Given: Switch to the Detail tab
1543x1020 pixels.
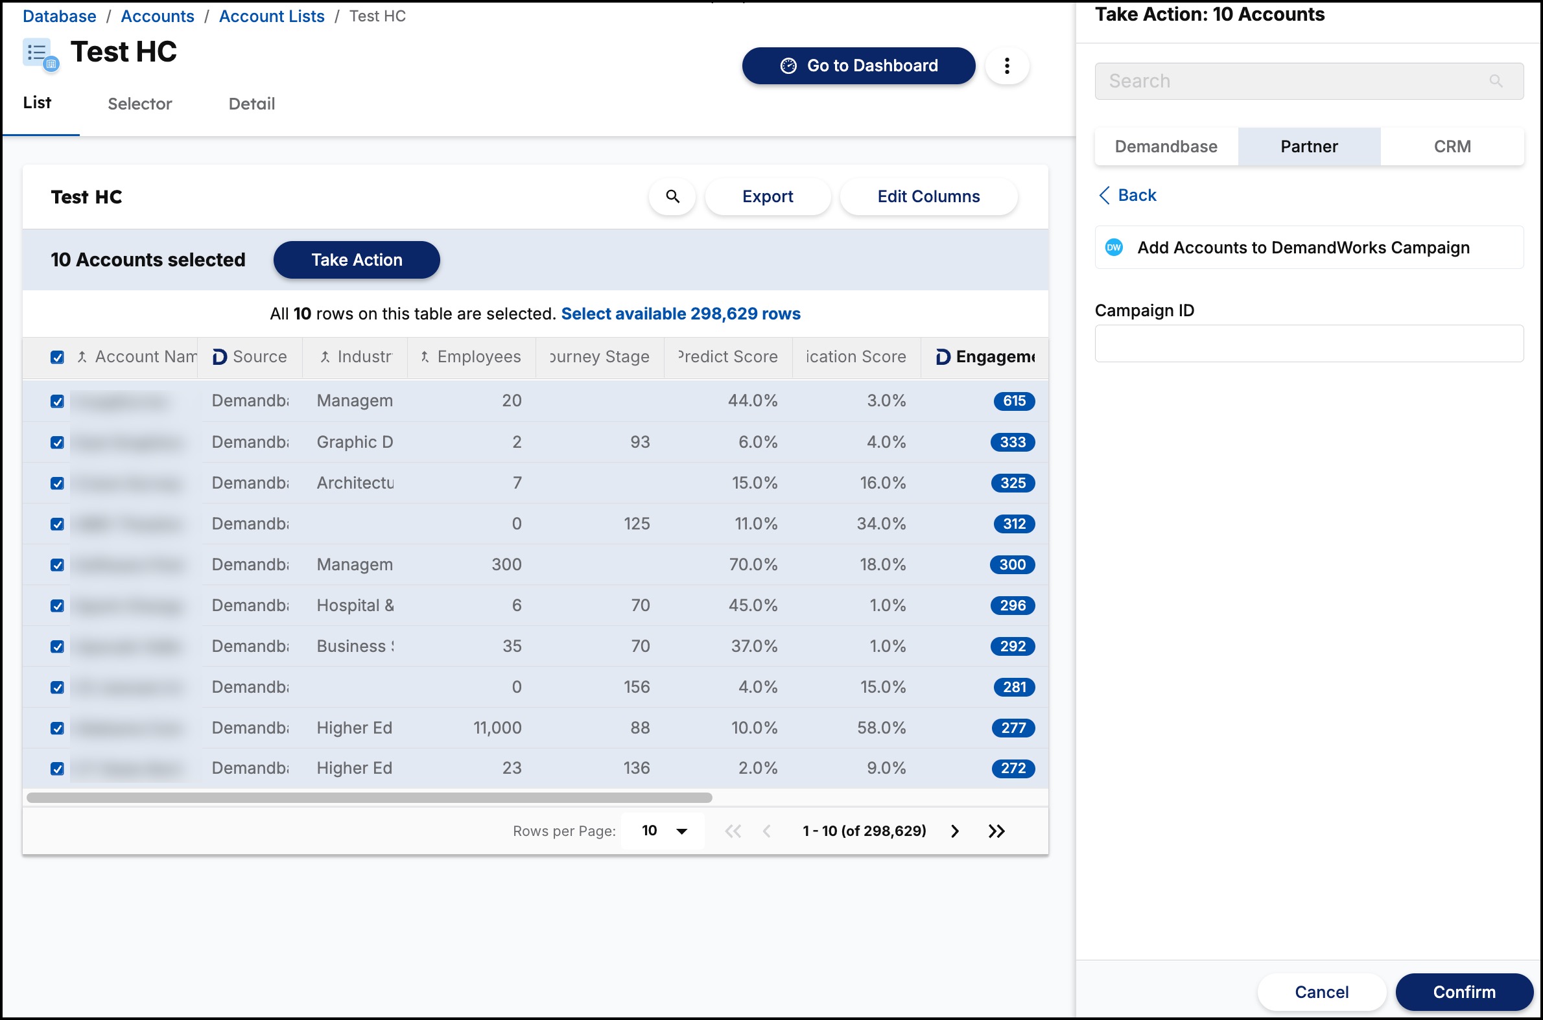Looking at the screenshot, I should click(252, 104).
